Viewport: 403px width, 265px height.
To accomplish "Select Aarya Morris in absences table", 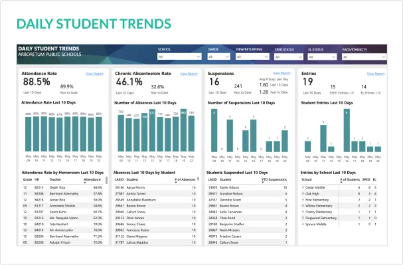I will click(x=155, y=187).
